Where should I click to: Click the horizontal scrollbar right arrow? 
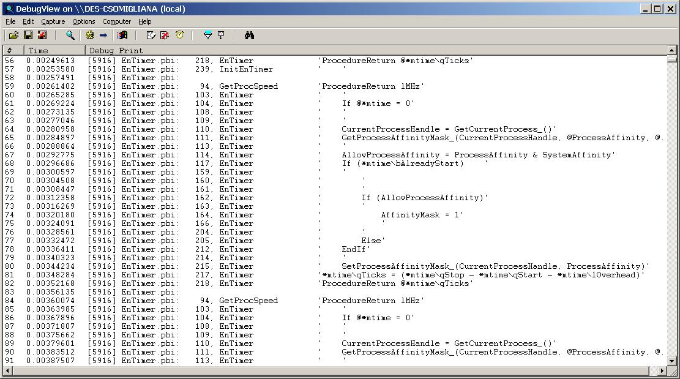click(662, 371)
